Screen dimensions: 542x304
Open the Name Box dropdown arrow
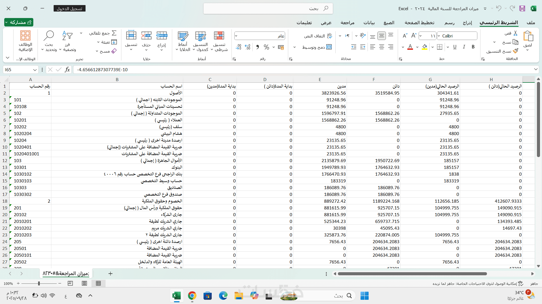tap(35, 70)
